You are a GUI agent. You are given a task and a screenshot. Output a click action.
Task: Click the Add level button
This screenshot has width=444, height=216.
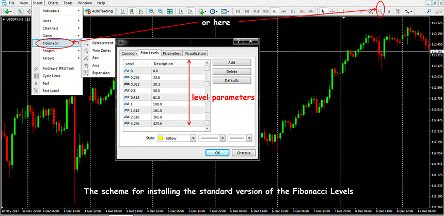point(232,63)
